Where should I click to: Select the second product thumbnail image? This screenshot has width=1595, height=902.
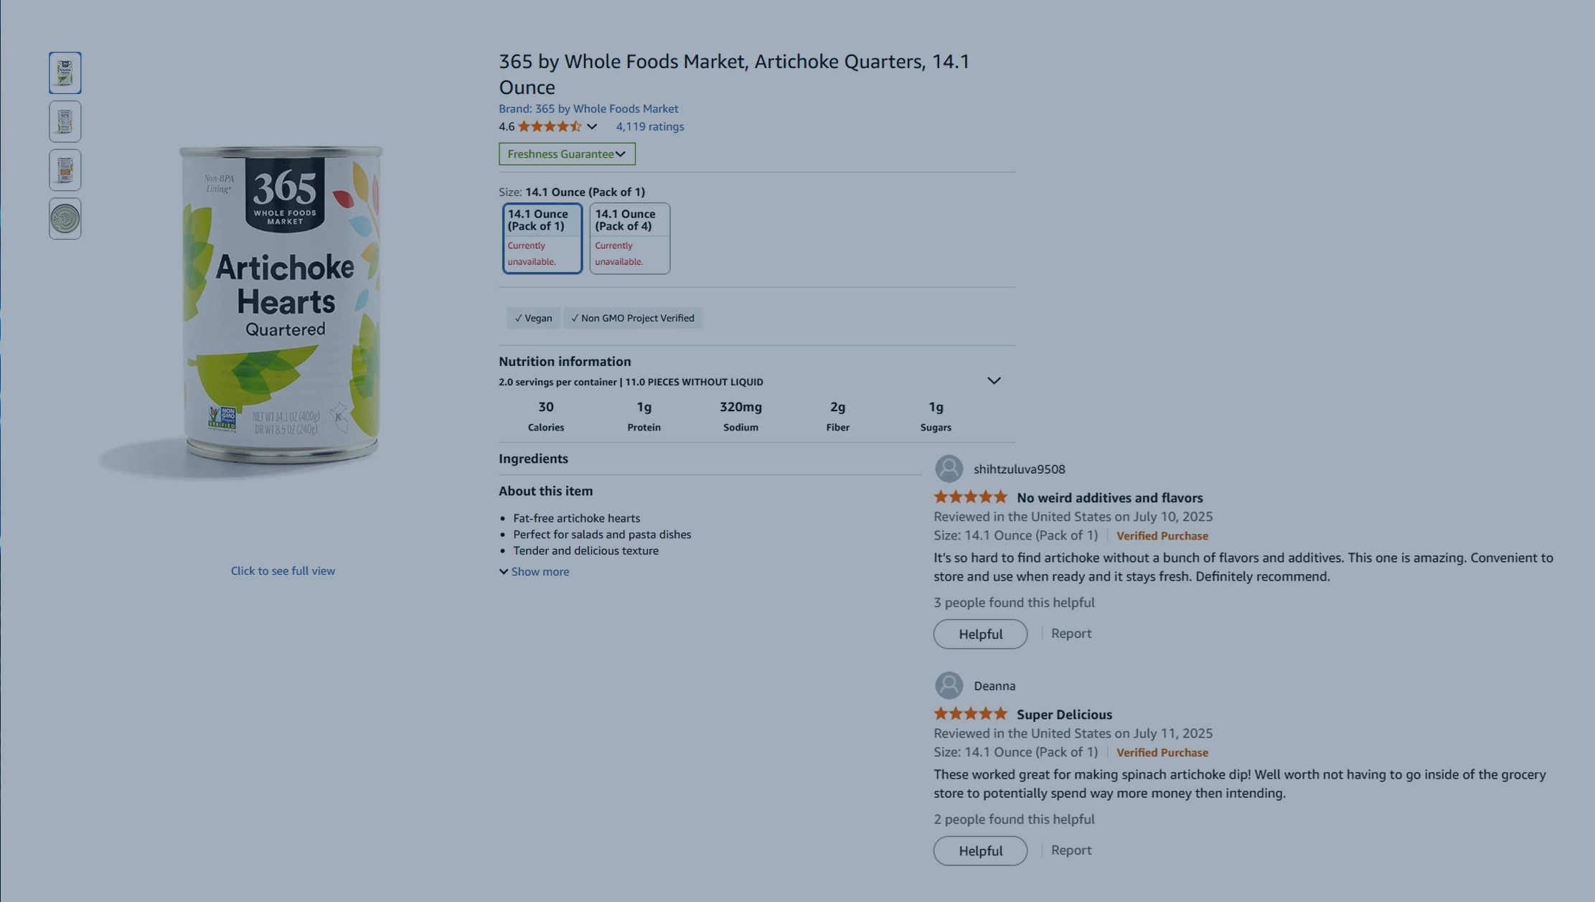click(65, 121)
